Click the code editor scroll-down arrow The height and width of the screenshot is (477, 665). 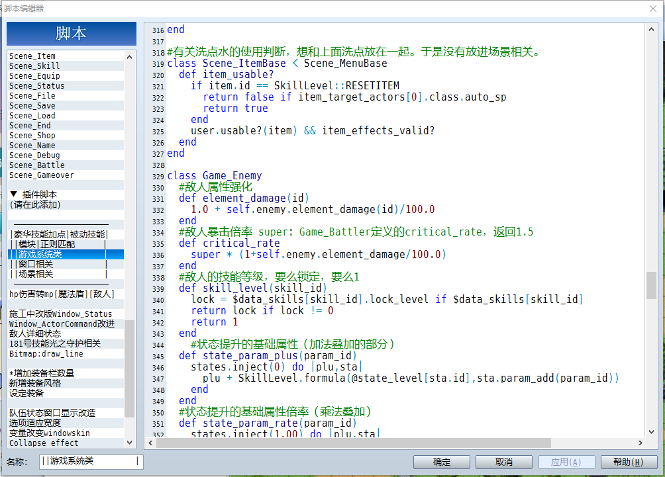pos(651,432)
